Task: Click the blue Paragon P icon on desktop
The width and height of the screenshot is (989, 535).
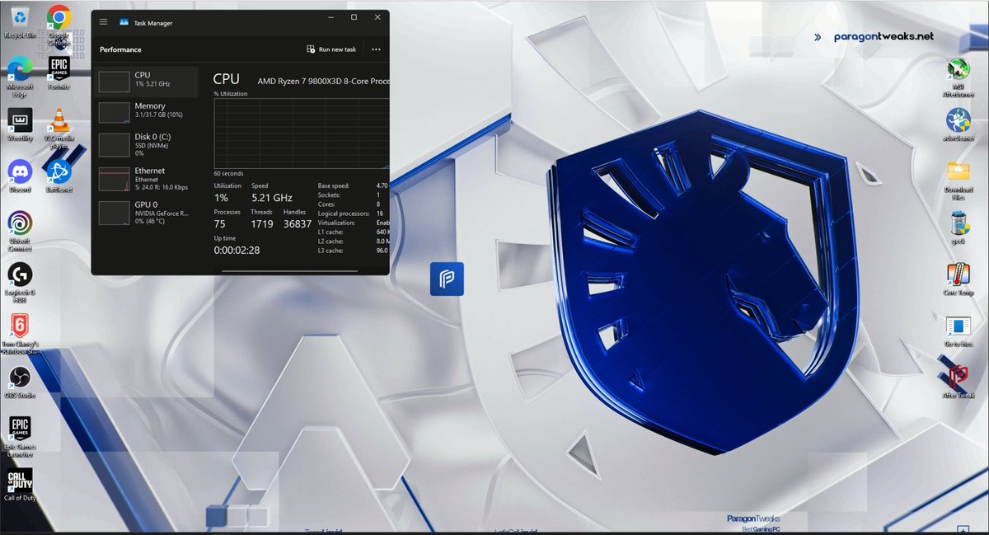Action: 447,279
